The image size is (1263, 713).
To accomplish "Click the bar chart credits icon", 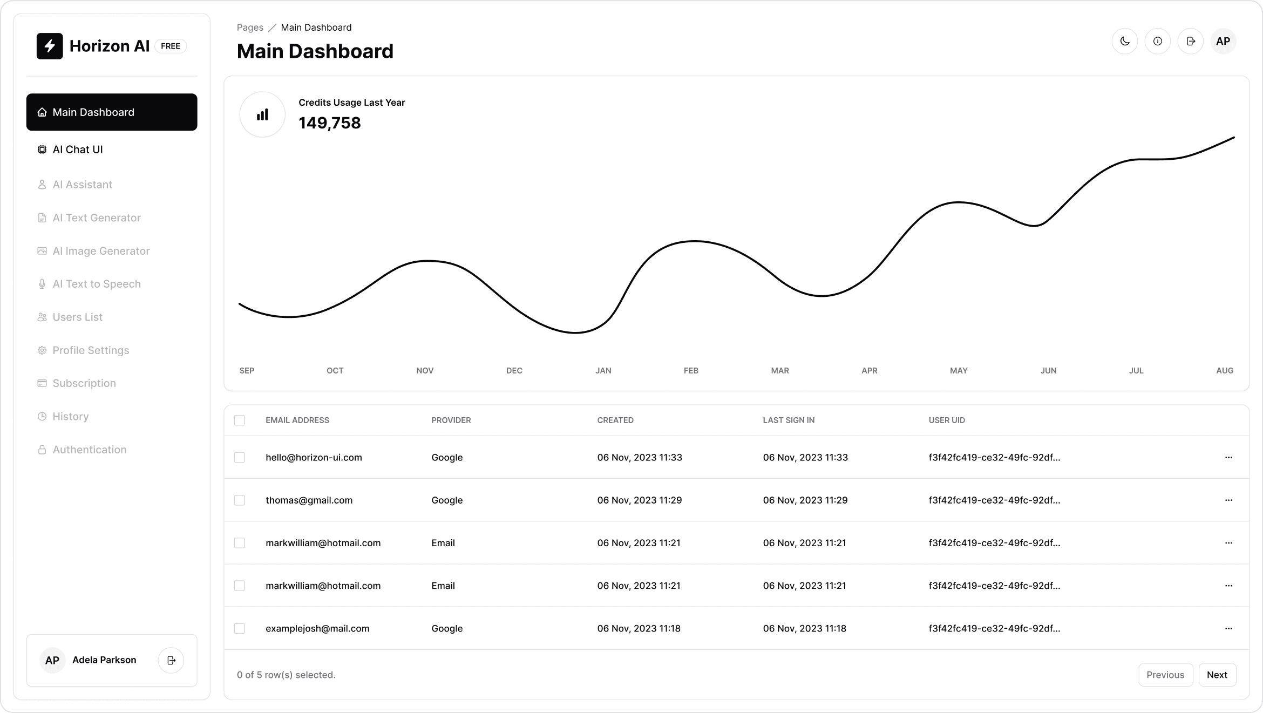I will coord(262,114).
